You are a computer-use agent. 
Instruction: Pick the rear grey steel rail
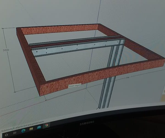point(74,40)
